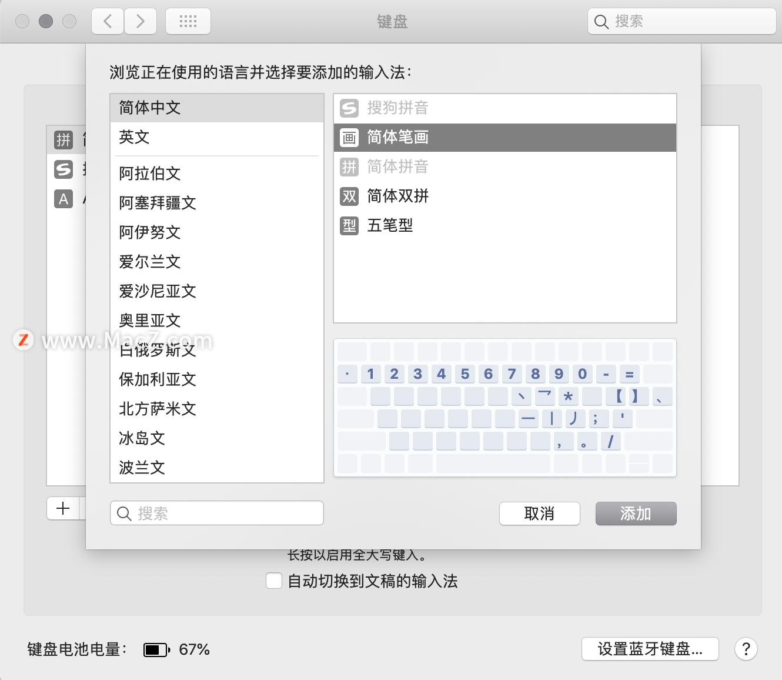Click the 拼 icon in input sources sidebar
This screenshot has width=782, height=680.
coord(63,140)
